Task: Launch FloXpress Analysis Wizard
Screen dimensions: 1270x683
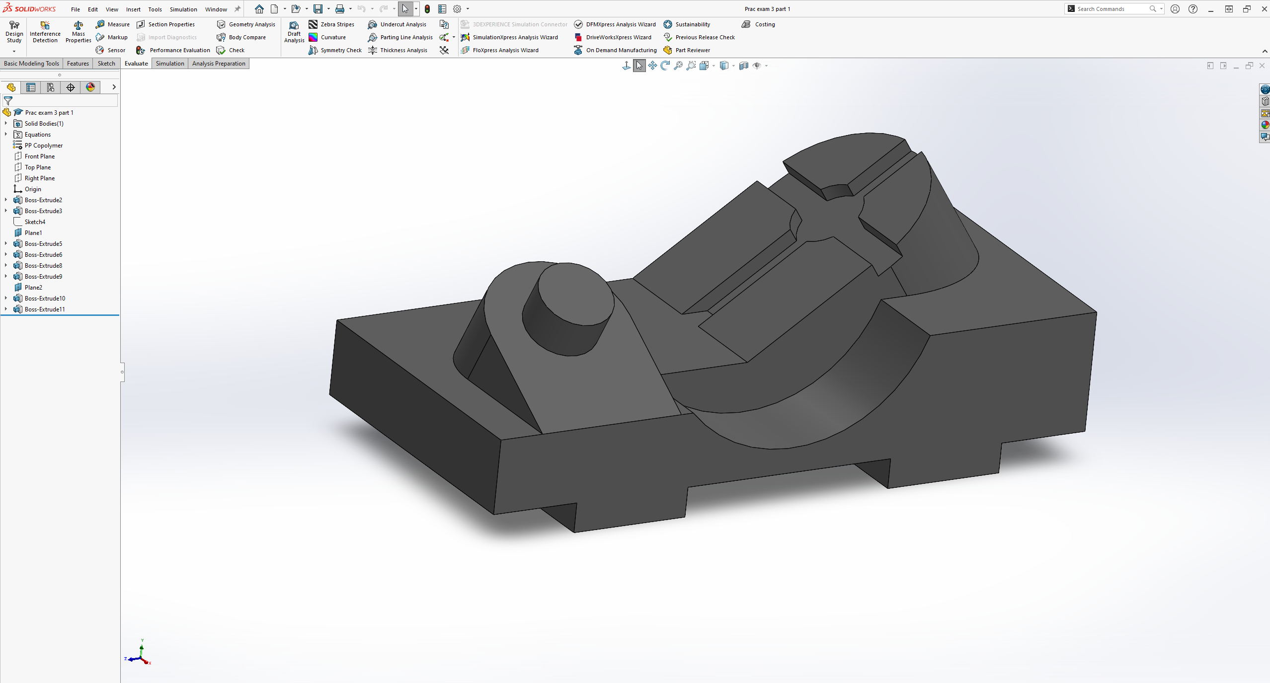Action: click(499, 50)
